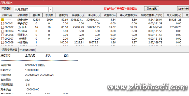Select the 平安银行 row name
The height and width of the screenshot is (96, 189).
point(23,23)
